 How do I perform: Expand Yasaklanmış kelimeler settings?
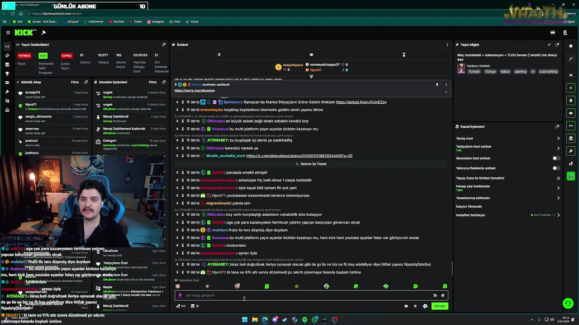coord(558,198)
